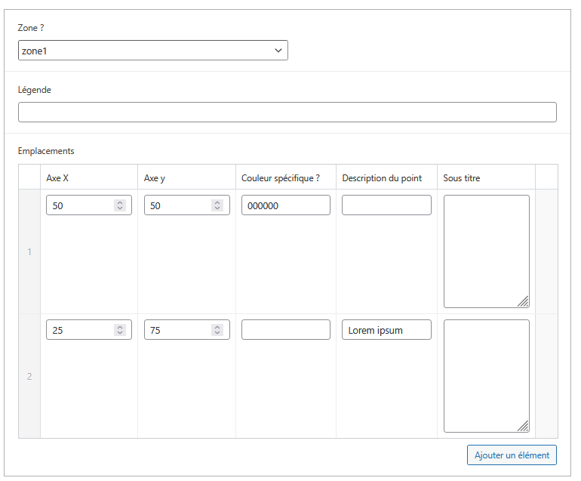Open the Zone dropdown showing zone1
The width and height of the screenshot is (581, 481).
[152, 51]
